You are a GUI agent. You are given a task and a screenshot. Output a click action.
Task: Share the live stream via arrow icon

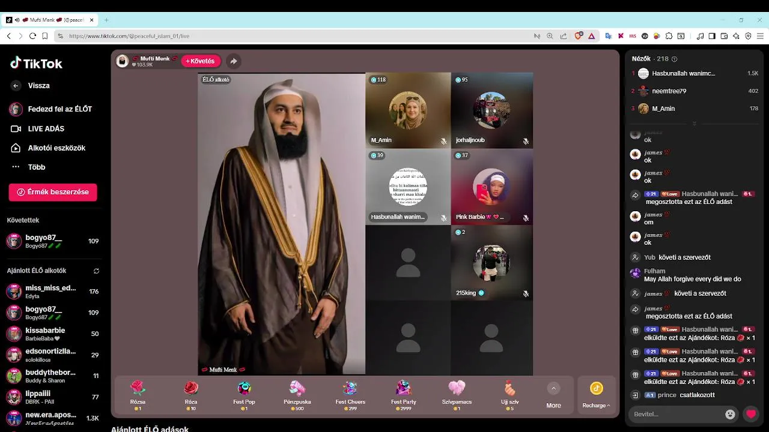(234, 61)
